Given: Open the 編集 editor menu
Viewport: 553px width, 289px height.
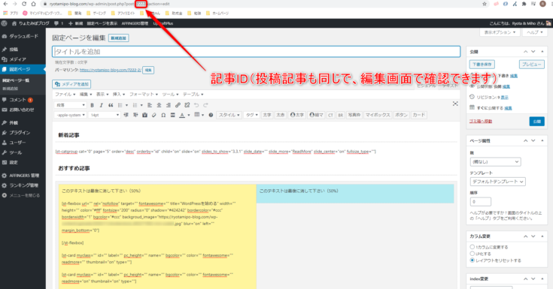Looking at the screenshot, I should point(86,95).
